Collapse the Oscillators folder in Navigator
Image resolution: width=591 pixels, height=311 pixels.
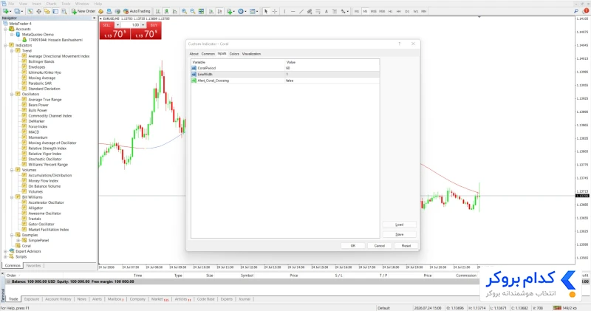point(12,94)
